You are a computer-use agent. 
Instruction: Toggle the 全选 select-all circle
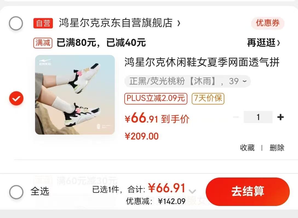[x=16, y=192]
